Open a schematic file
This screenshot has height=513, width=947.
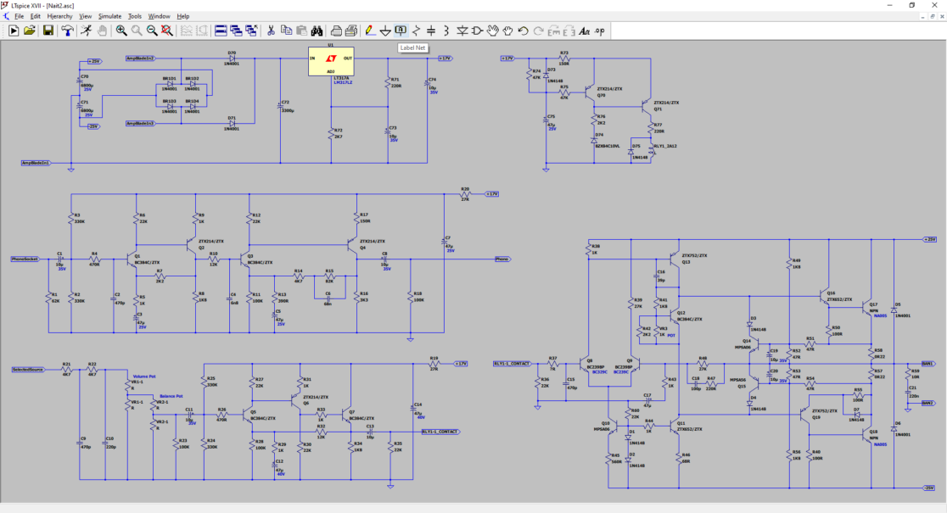(x=29, y=32)
